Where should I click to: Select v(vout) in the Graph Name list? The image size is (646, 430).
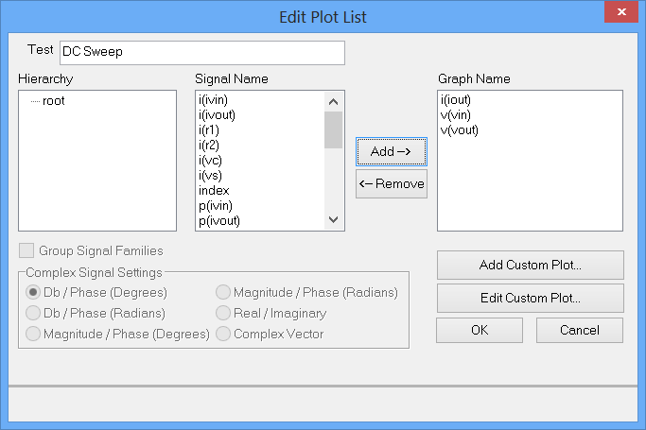pyautogui.click(x=459, y=129)
